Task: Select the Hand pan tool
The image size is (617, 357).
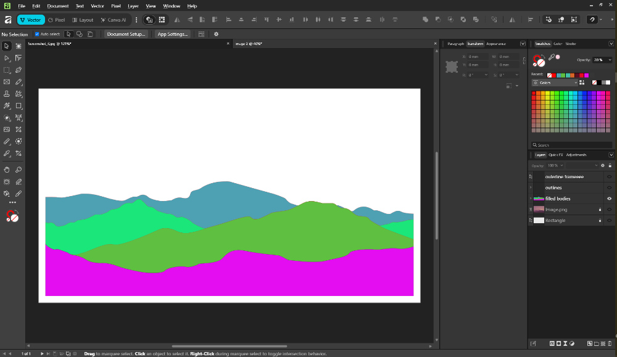Action: [x=7, y=170]
